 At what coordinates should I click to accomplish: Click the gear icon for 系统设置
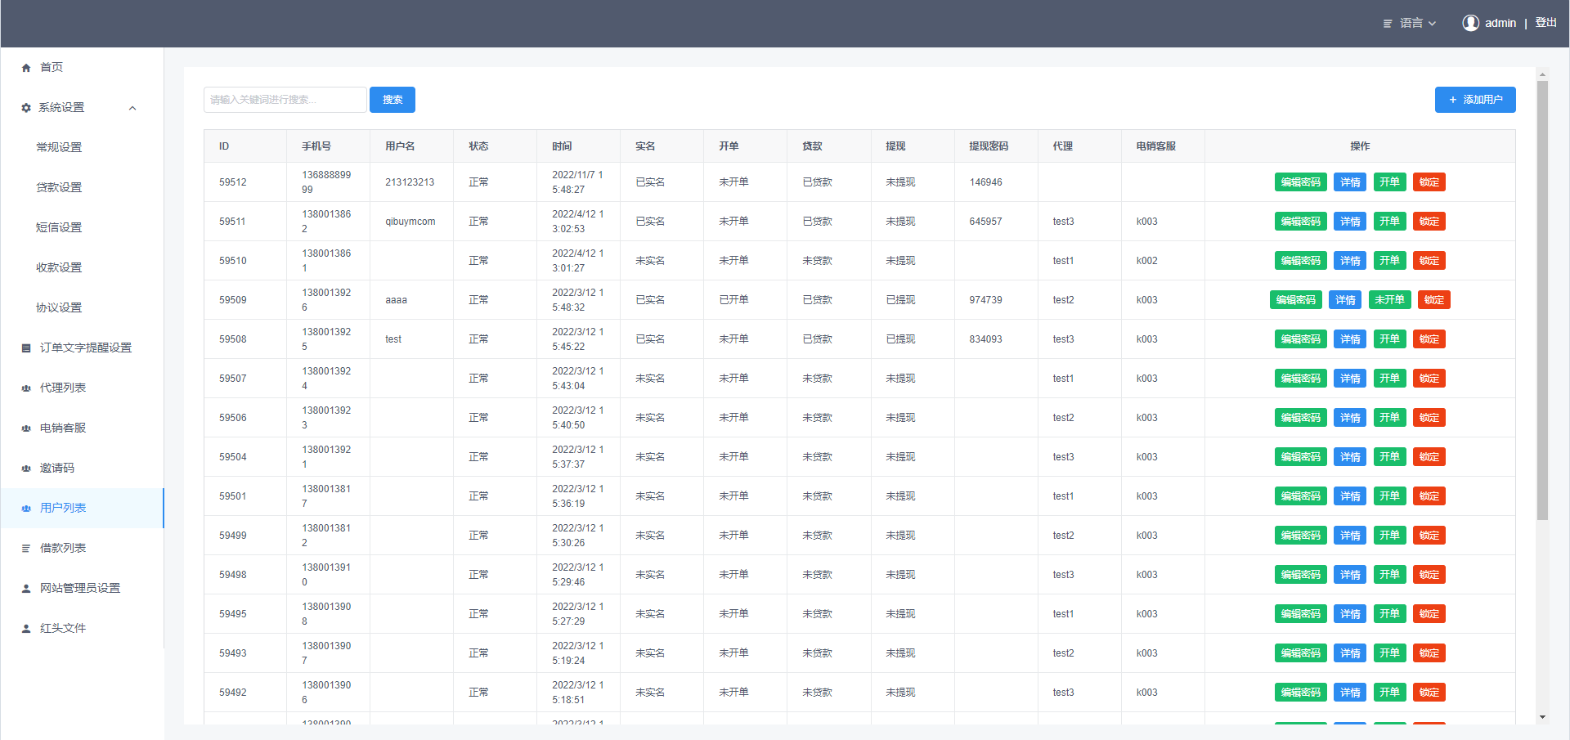point(26,108)
